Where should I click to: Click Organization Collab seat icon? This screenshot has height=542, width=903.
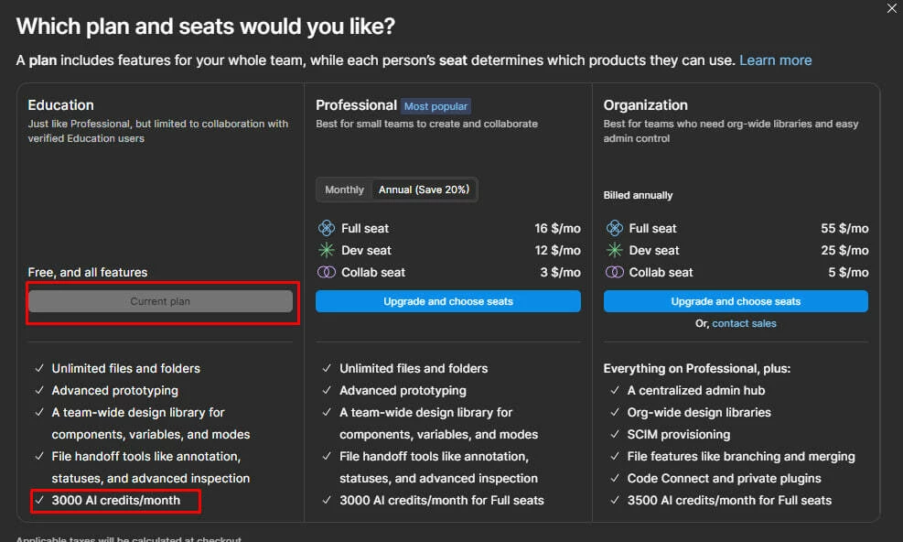[614, 272]
